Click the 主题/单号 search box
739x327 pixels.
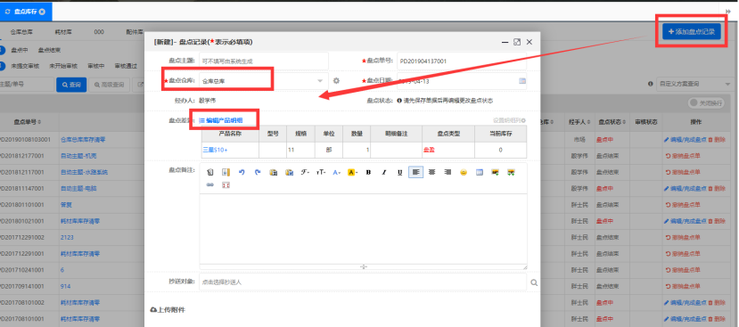point(27,85)
